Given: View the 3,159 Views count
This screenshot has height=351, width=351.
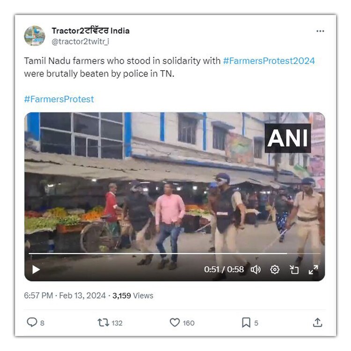Looking at the screenshot, I should coord(133,296).
